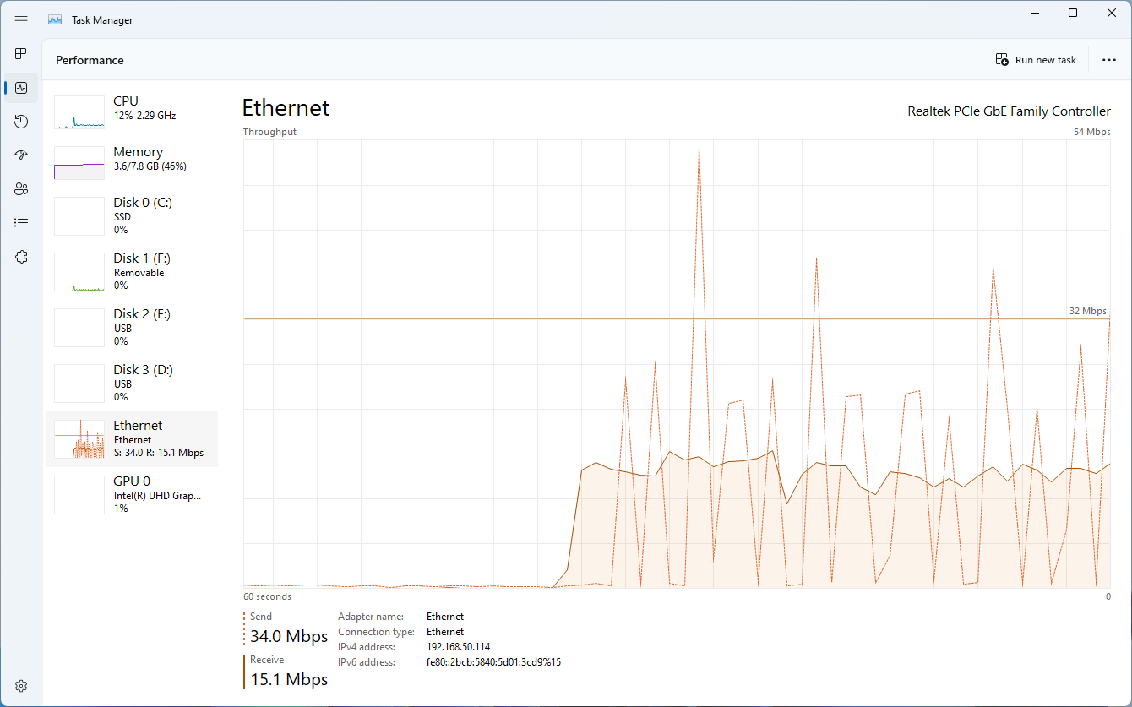Open the Services page icon
This screenshot has width=1132, height=707.
pyautogui.click(x=21, y=257)
